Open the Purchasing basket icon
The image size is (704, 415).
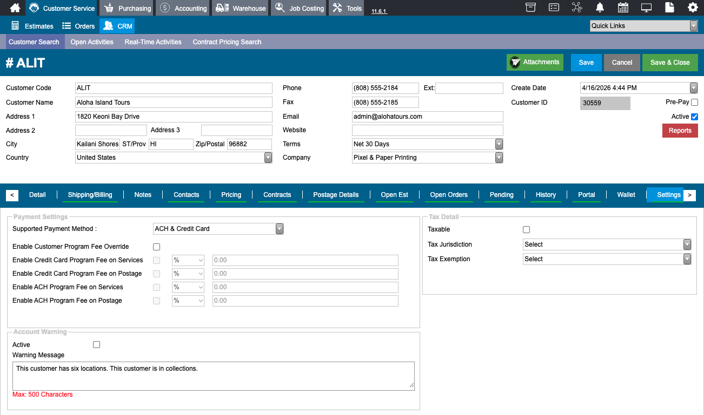pyautogui.click(x=109, y=8)
